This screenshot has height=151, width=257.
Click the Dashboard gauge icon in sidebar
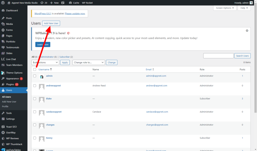(x=3, y=10)
